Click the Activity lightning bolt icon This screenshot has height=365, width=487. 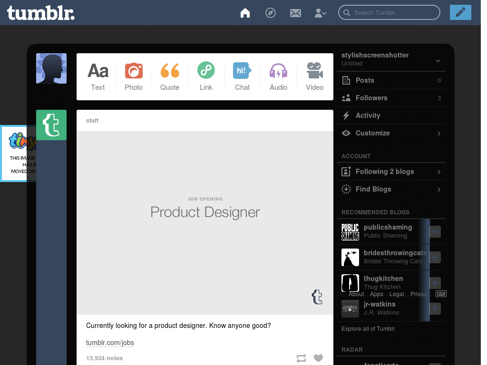click(346, 115)
